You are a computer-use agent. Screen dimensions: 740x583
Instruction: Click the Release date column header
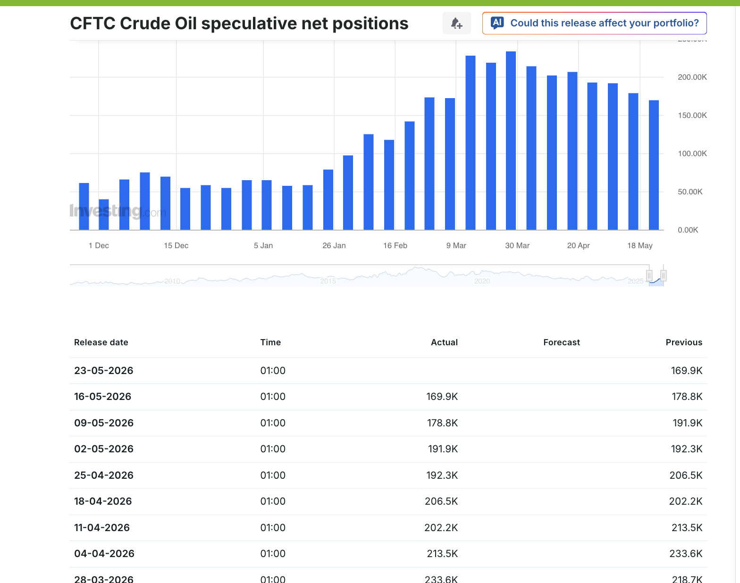point(101,342)
